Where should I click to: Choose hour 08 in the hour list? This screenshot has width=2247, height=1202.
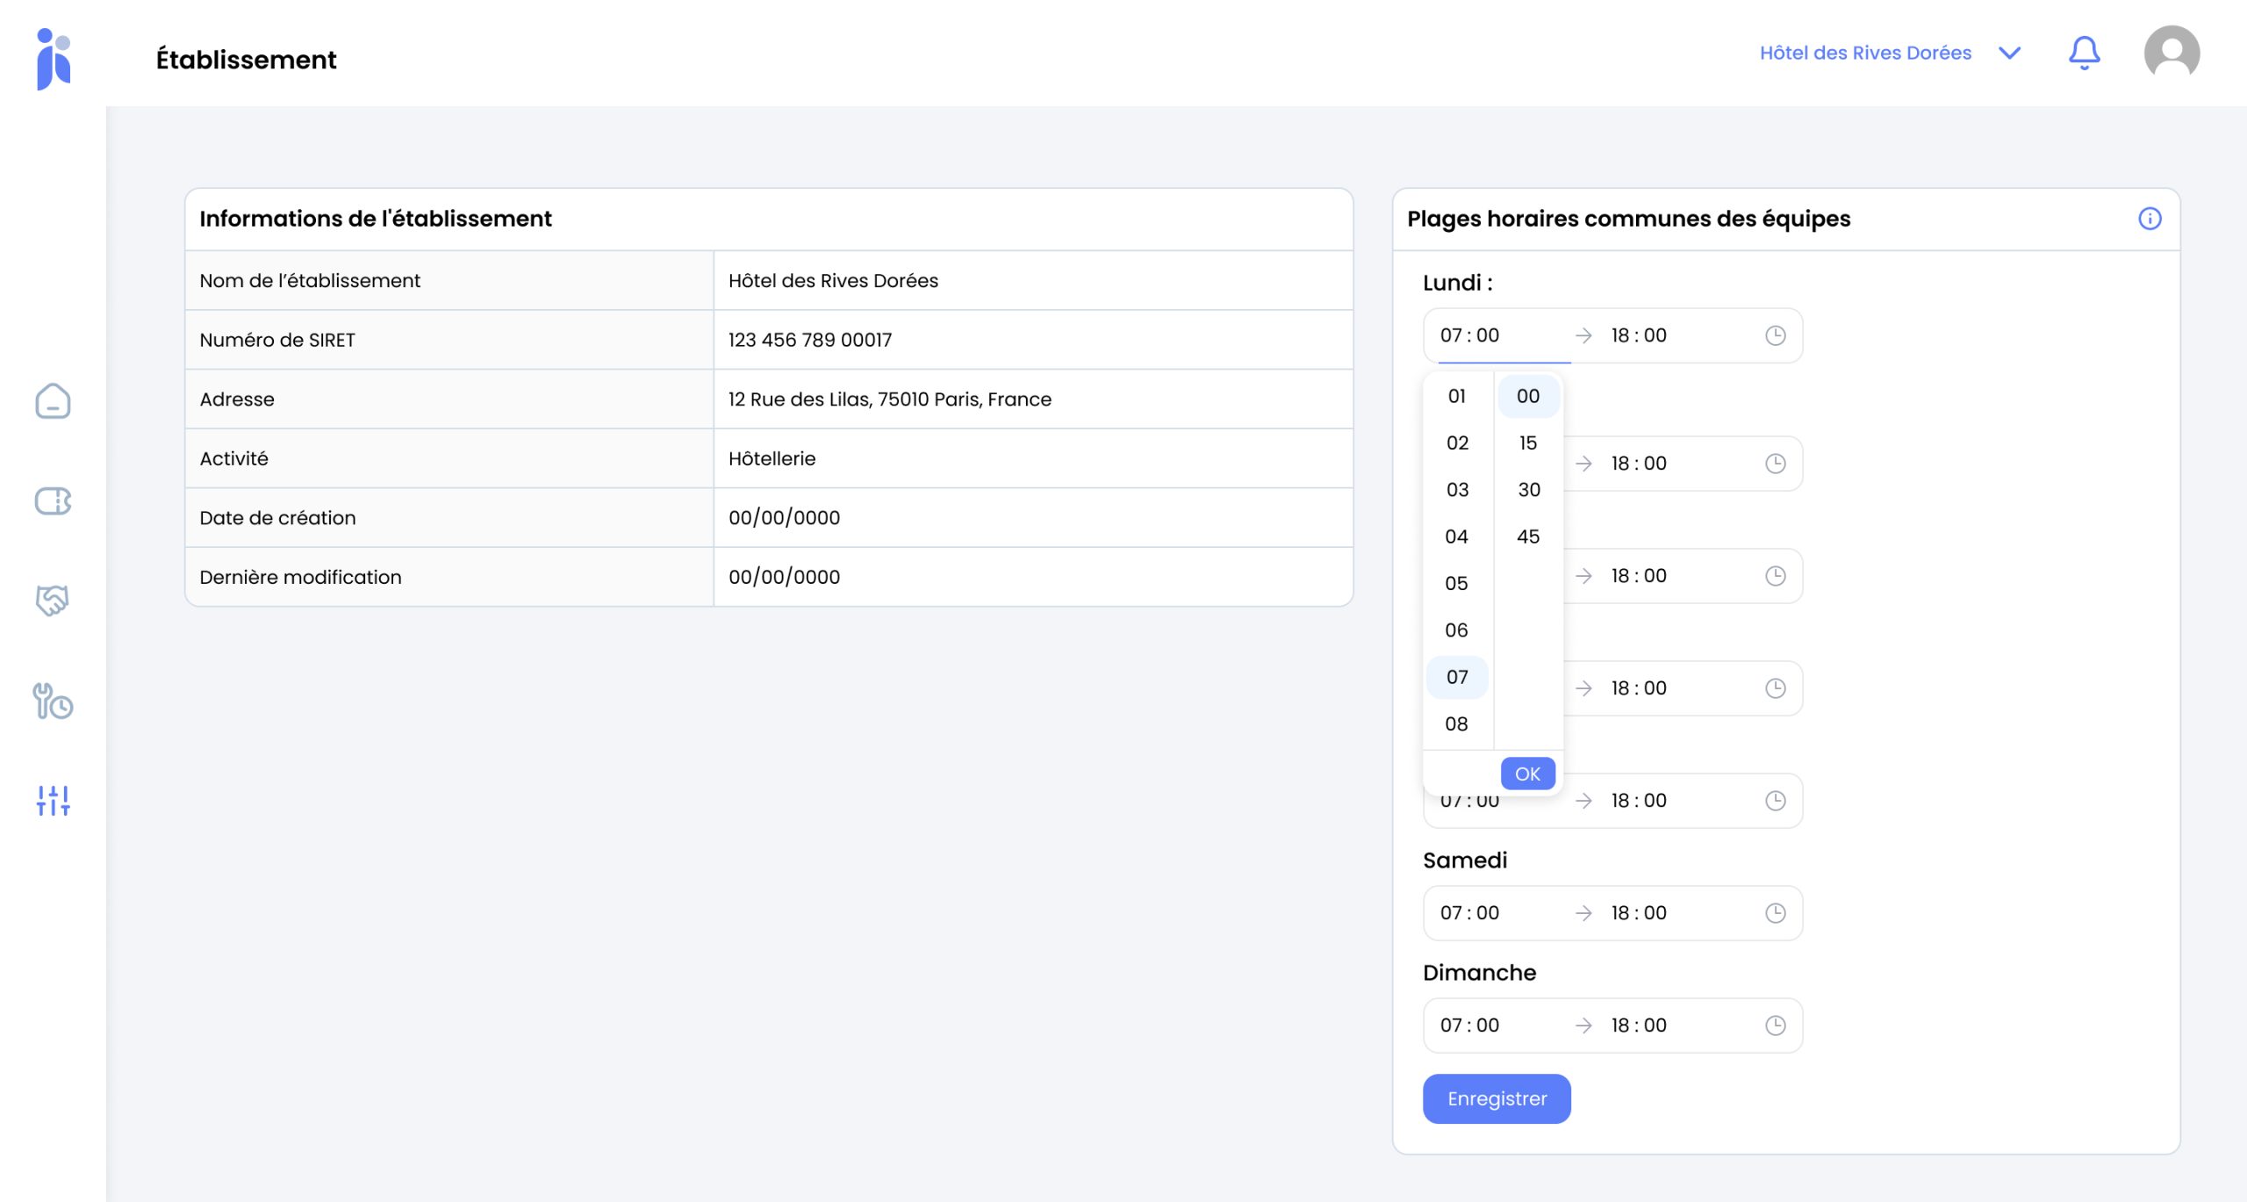[x=1456, y=723]
